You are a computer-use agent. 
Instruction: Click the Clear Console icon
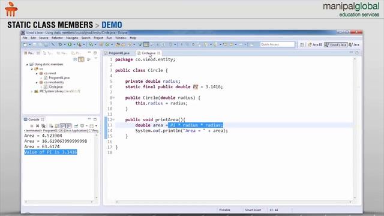[51, 126]
